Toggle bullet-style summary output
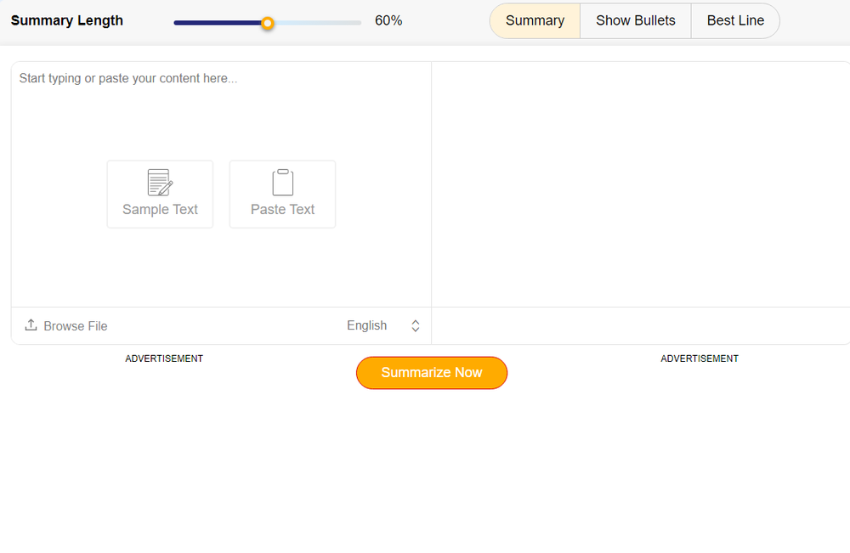This screenshot has height=553, width=850. coord(635,20)
